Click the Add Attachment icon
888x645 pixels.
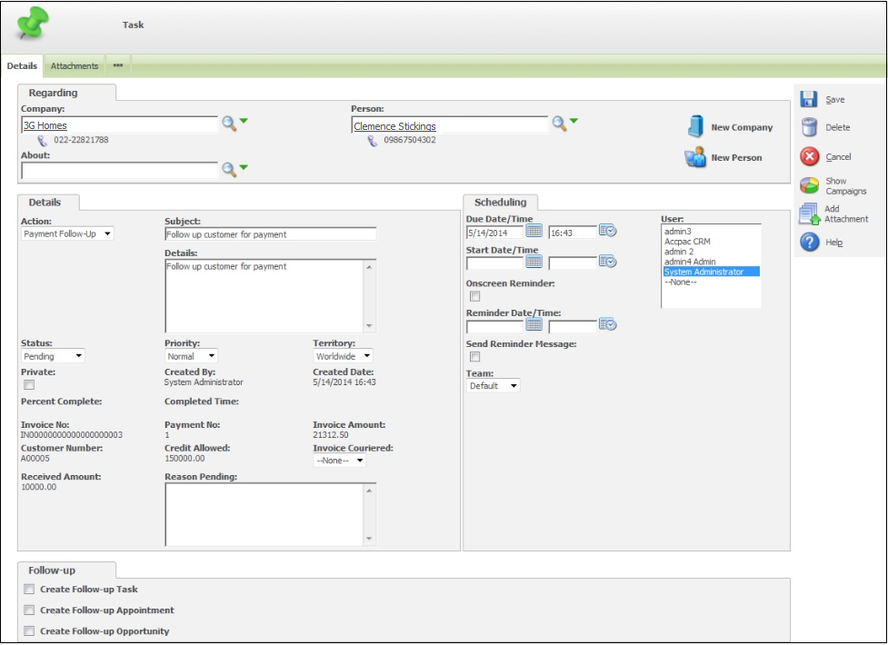click(808, 214)
